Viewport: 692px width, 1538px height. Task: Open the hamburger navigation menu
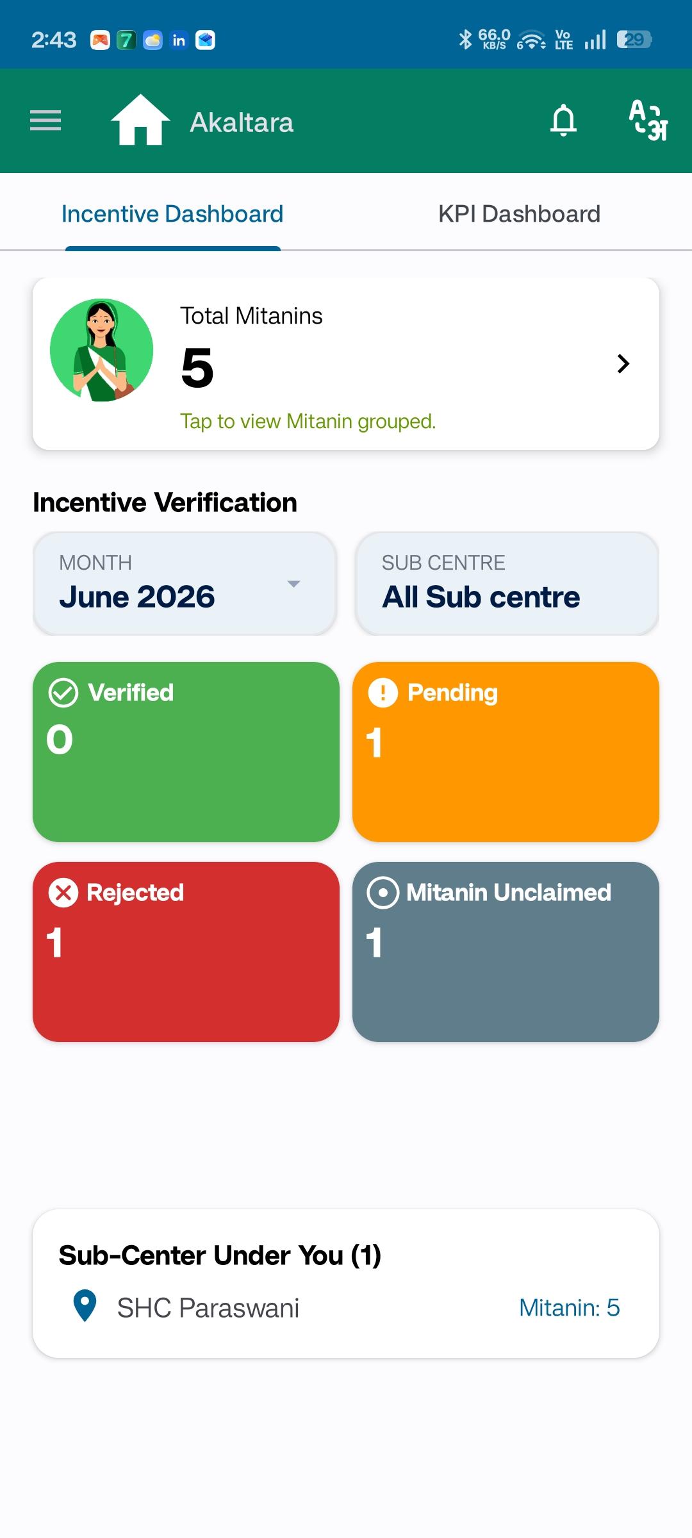click(x=45, y=120)
